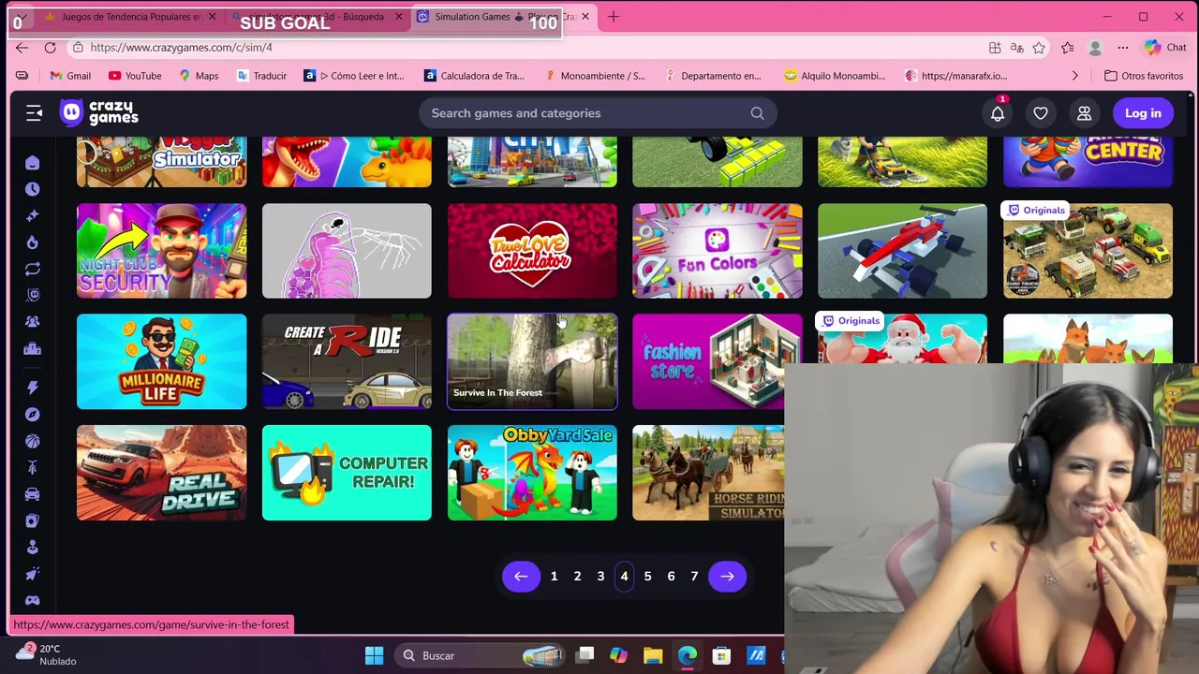Viewport: 1199px width, 674px height.
Task: Open the Copilot Chat button
Action: click(x=1165, y=48)
